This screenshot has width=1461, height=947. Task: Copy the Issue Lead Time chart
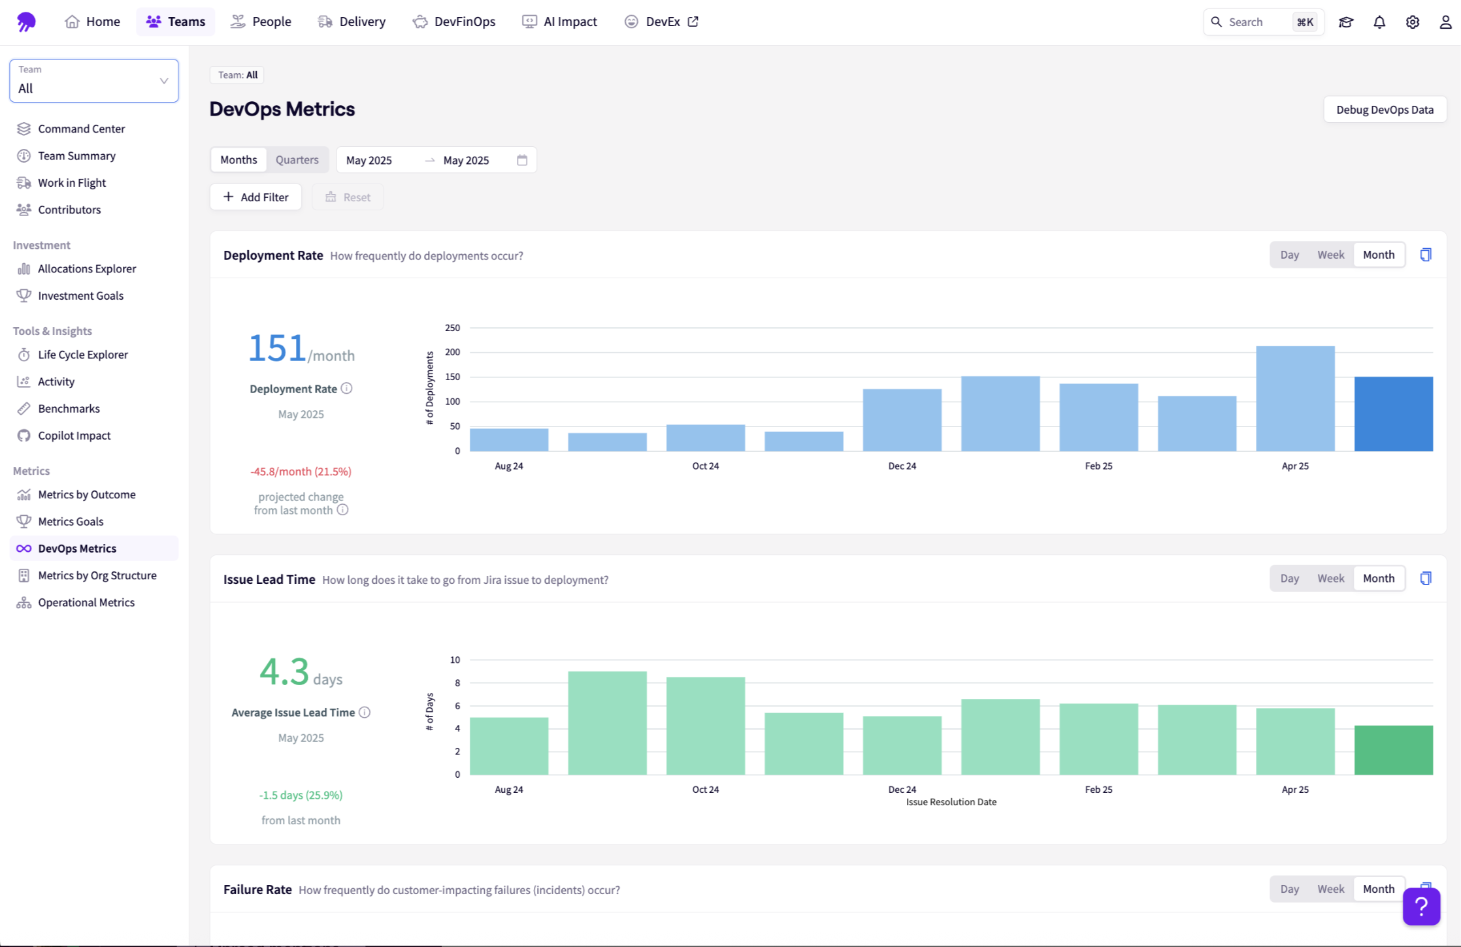coord(1426,577)
